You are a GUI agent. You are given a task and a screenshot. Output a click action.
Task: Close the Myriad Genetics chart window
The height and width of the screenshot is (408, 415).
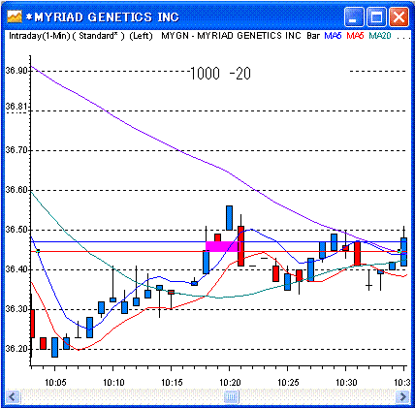click(399, 17)
